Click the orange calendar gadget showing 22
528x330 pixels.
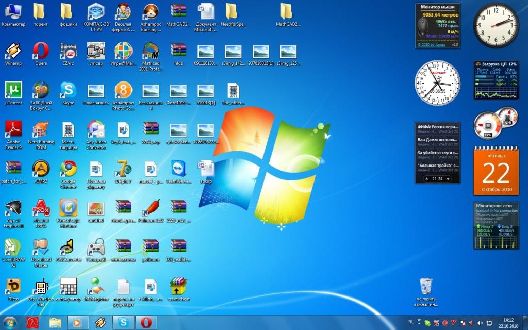pos(496,172)
